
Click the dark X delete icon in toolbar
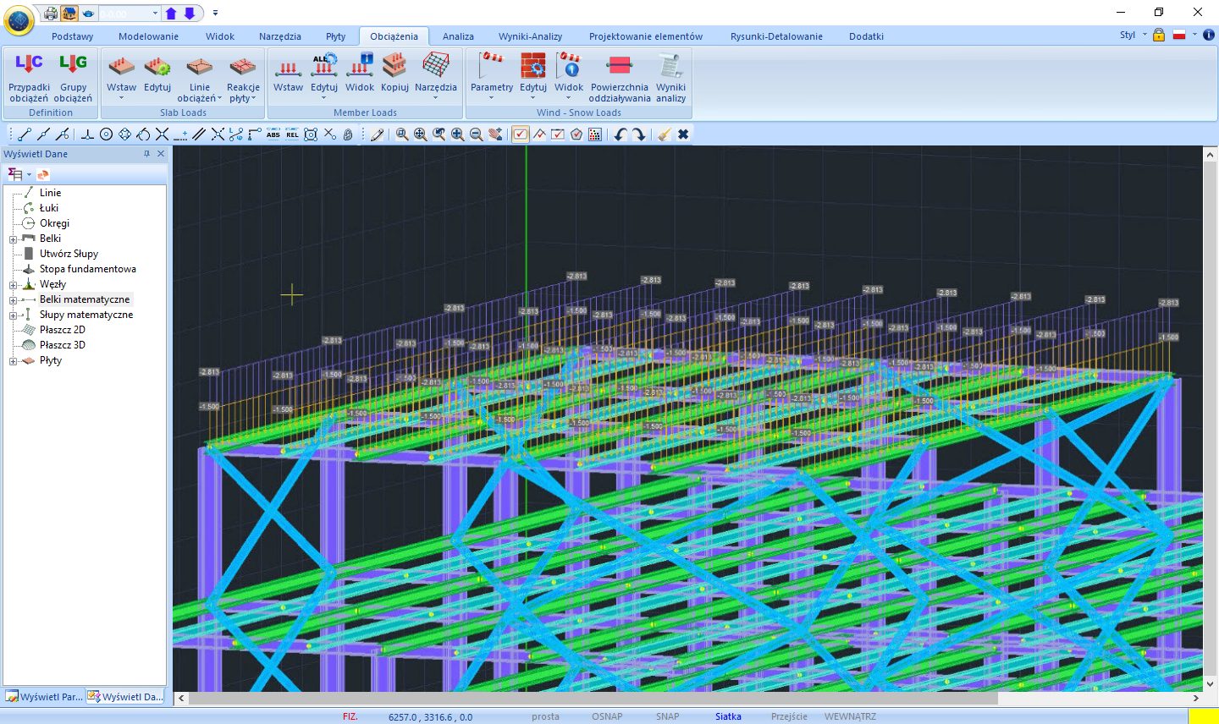(683, 134)
